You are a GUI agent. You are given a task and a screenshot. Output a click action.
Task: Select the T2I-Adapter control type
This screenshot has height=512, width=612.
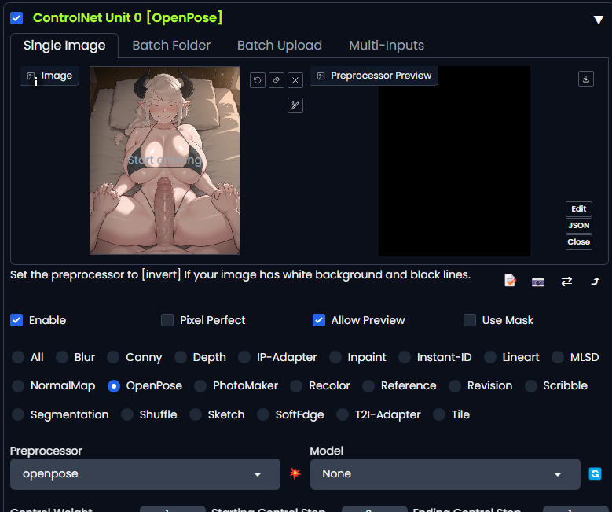[x=343, y=414]
